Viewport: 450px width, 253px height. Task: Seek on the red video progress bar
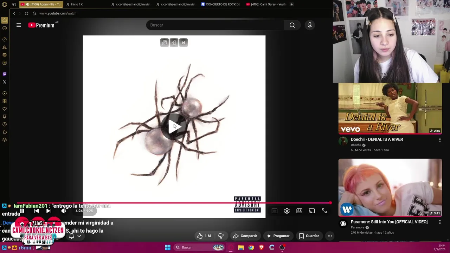174,203
